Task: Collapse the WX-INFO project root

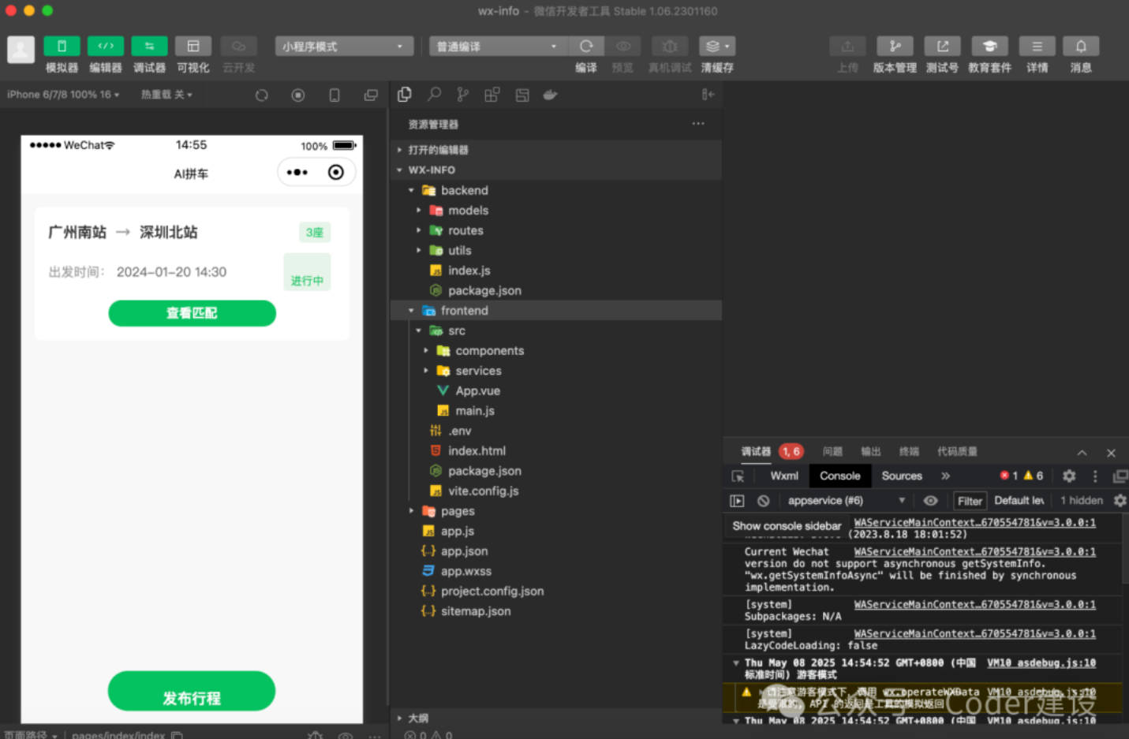Action: click(556, 170)
